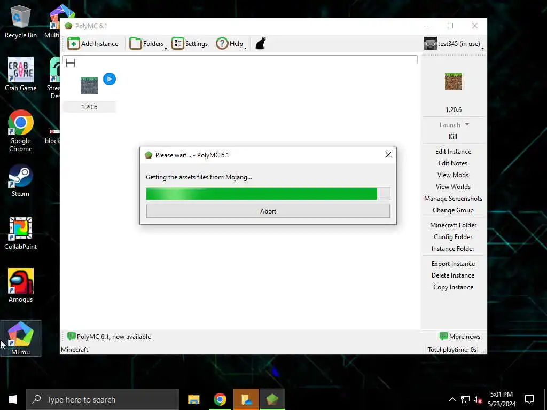Open the PolyMC 6.1 now available news link

point(109,337)
